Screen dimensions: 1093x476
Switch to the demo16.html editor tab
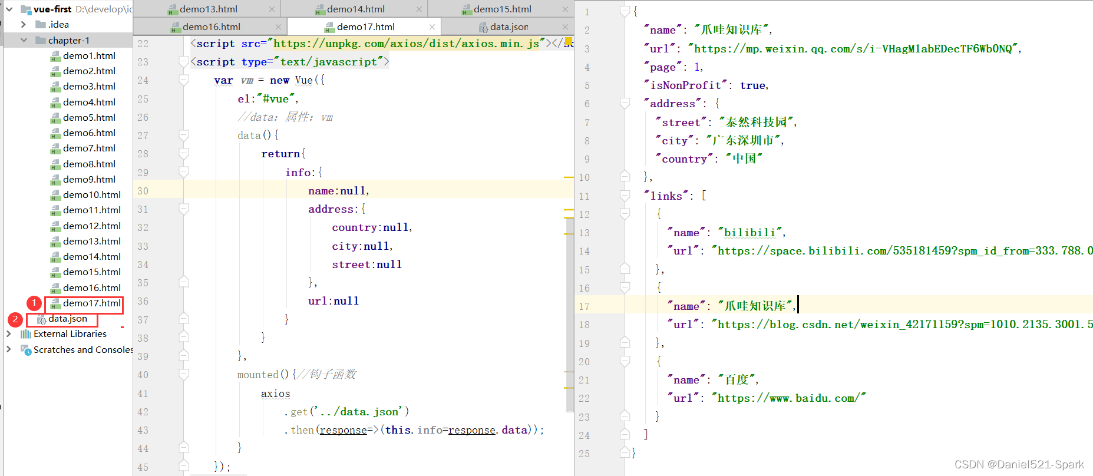click(x=211, y=27)
